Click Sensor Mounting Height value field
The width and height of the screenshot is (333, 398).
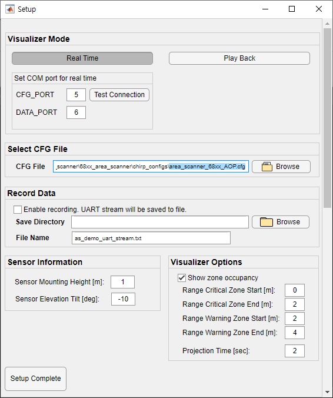click(x=123, y=282)
